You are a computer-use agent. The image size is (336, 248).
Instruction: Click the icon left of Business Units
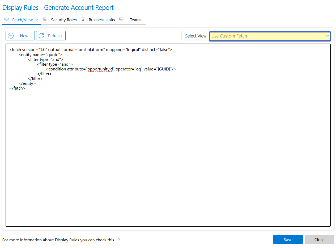[x=83, y=20]
